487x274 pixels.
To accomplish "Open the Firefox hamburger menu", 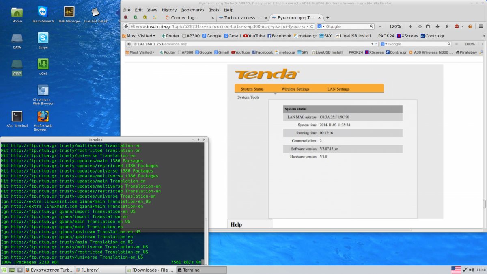I will [x=481, y=26].
